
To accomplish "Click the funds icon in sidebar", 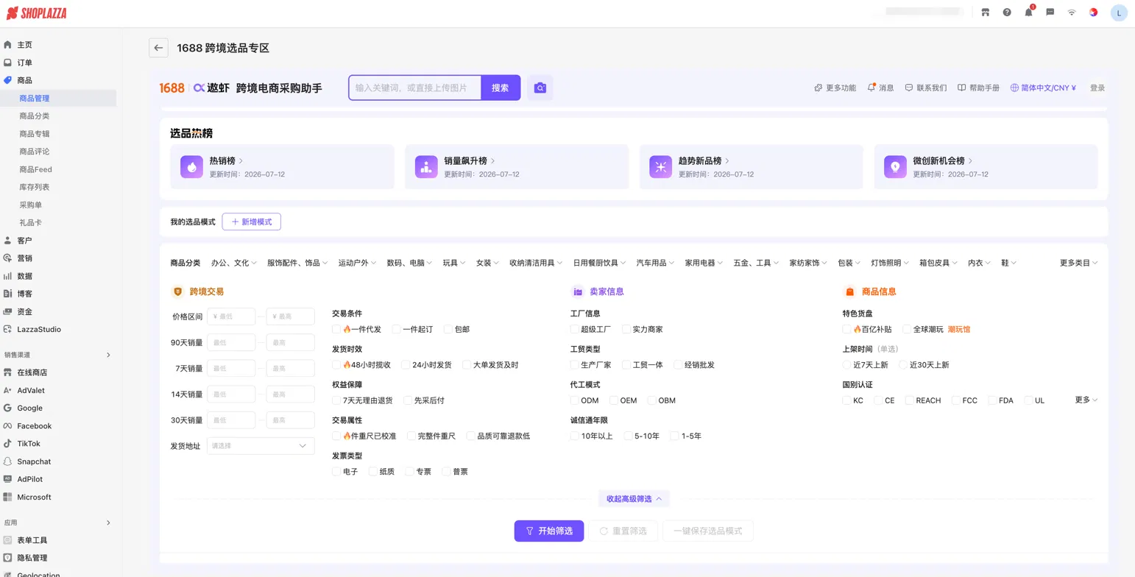I will tap(7, 311).
